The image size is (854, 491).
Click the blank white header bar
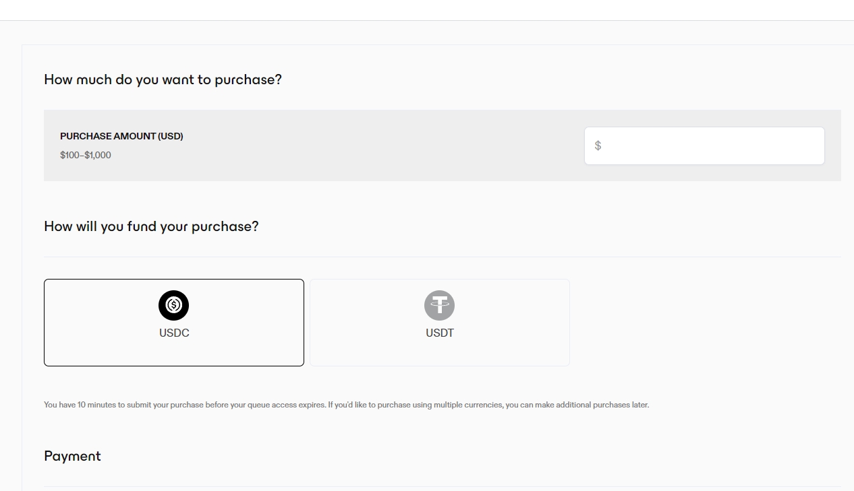pyautogui.click(x=427, y=10)
